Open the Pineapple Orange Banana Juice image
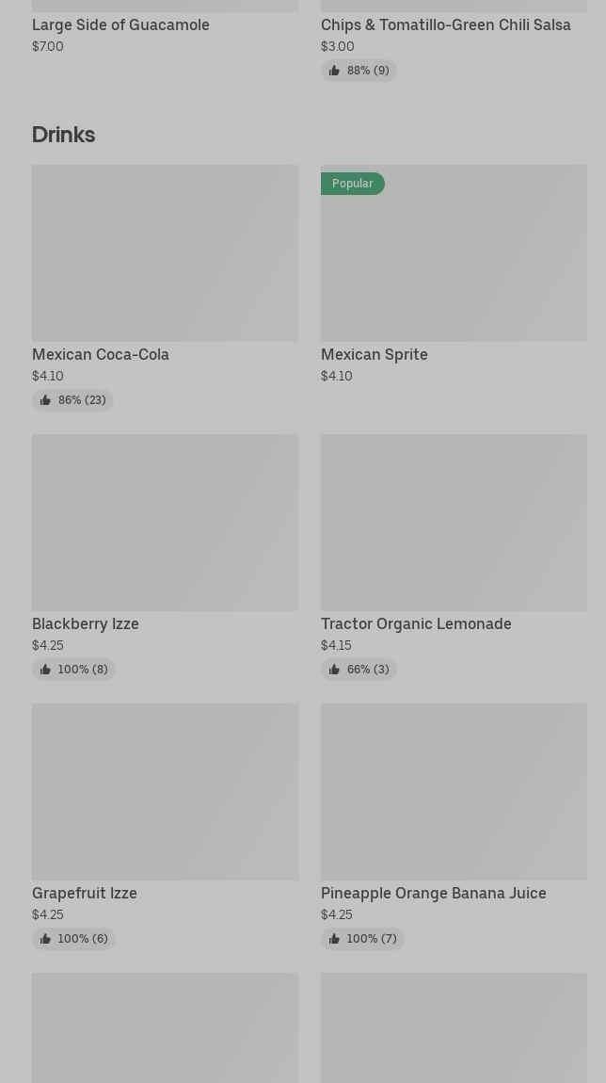Image resolution: width=606 pixels, height=1083 pixels. (x=454, y=791)
